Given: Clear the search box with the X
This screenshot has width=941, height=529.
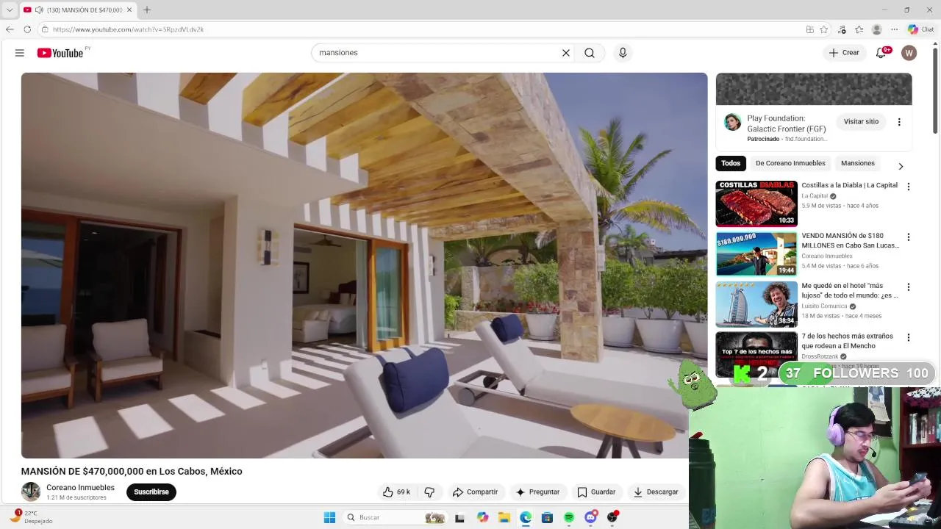Looking at the screenshot, I should pos(566,53).
